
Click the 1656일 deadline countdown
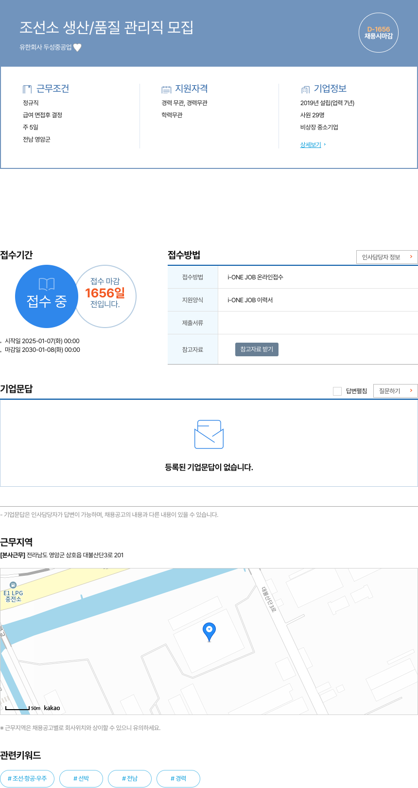tap(105, 293)
